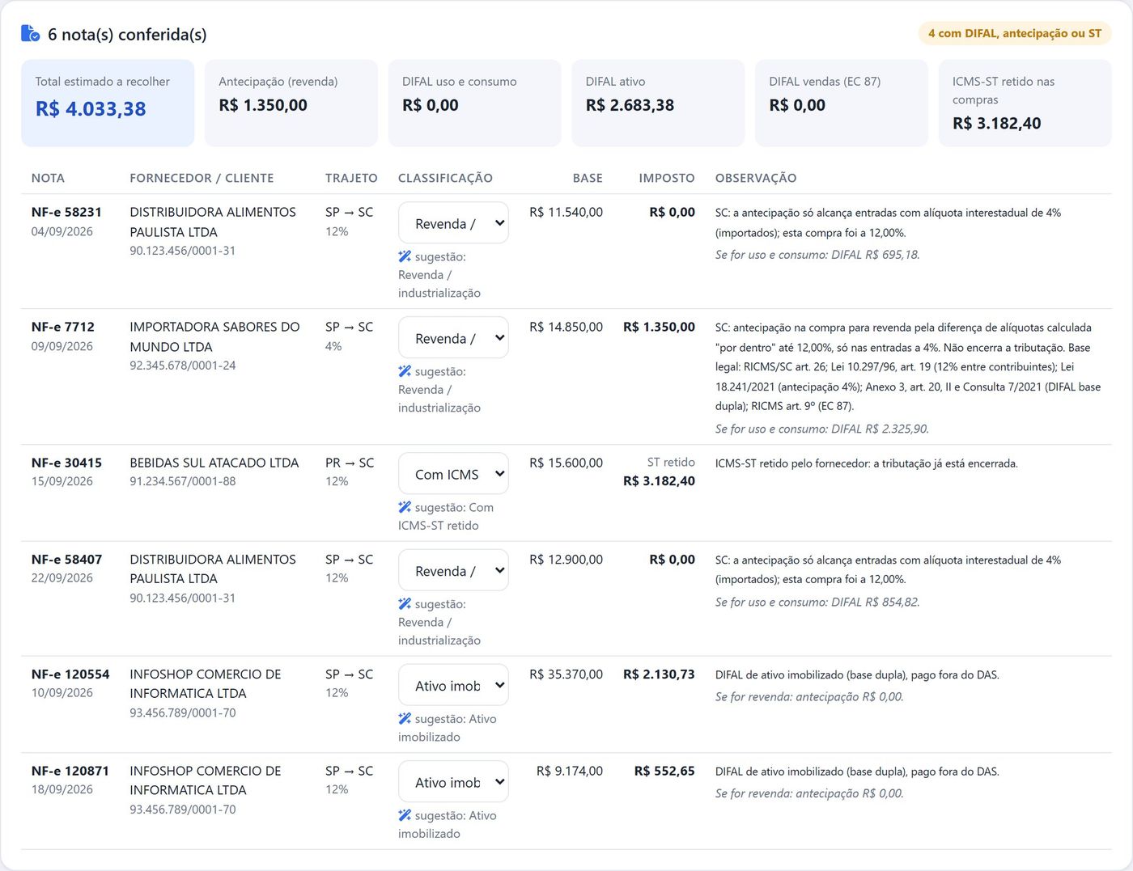
Task: Click the magic wand icon under NF-e 58231
Action: tap(405, 256)
